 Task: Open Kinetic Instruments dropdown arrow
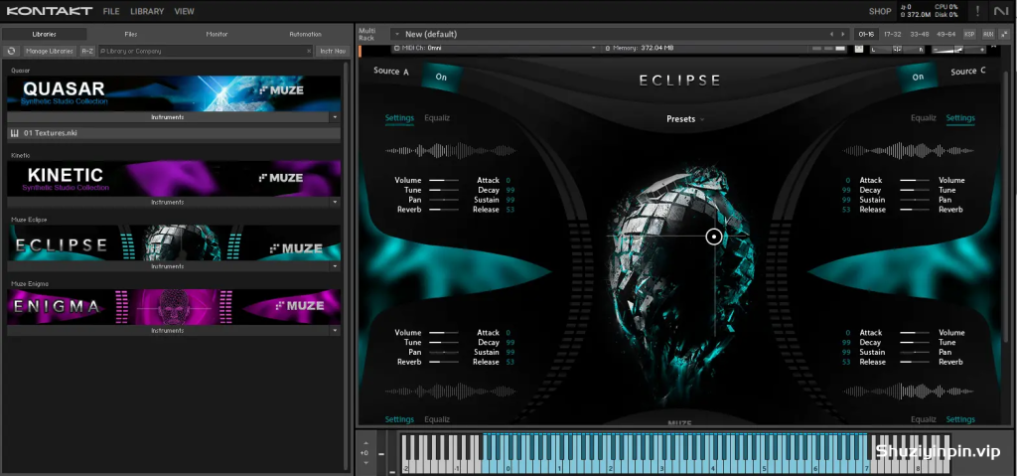pos(335,202)
